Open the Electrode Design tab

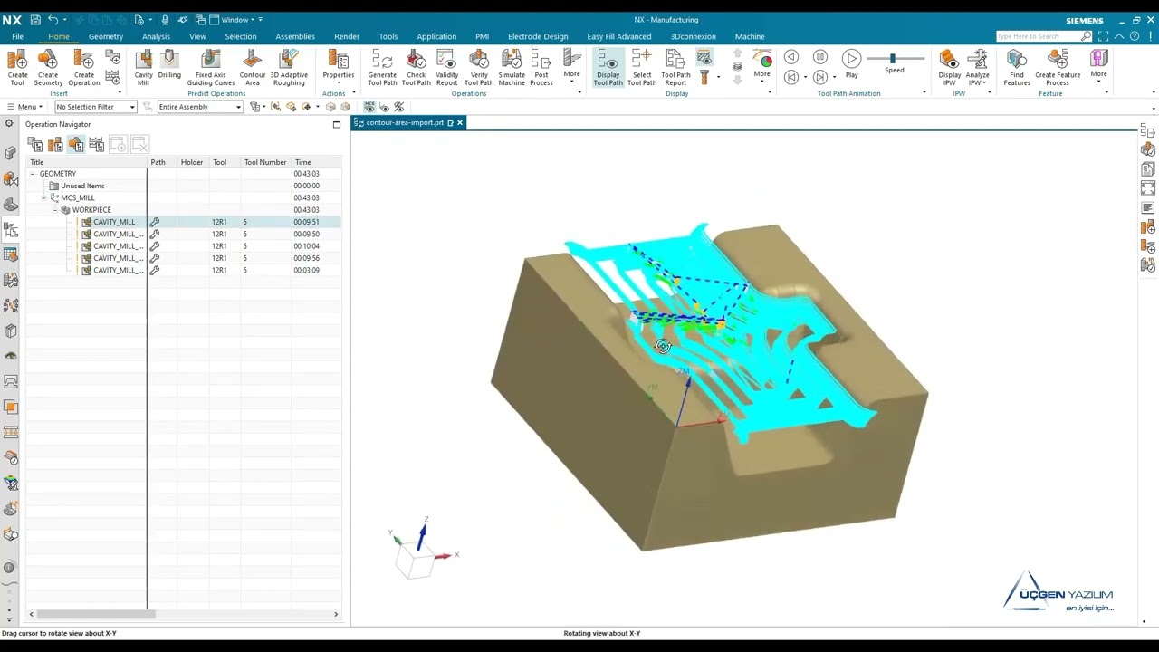coord(538,36)
